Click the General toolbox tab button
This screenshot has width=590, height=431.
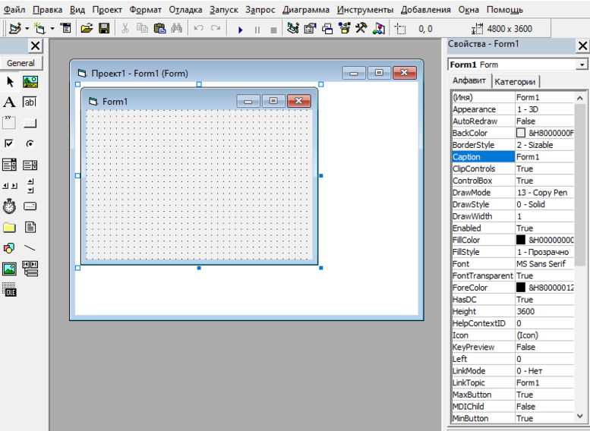pyautogui.click(x=21, y=63)
